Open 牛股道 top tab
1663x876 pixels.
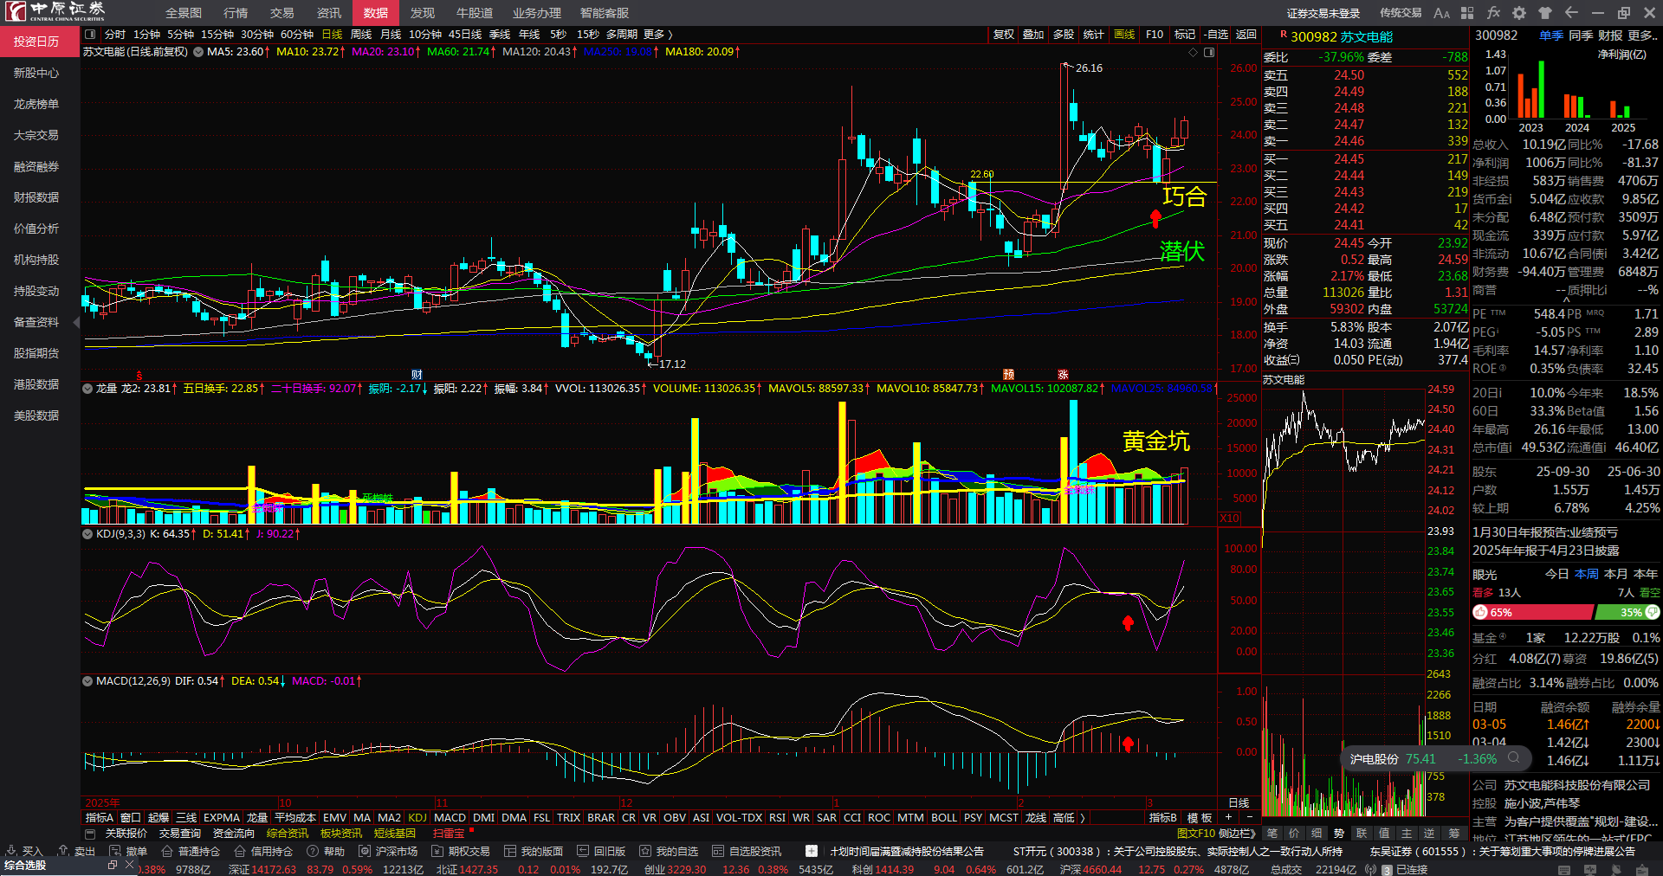coord(475,13)
